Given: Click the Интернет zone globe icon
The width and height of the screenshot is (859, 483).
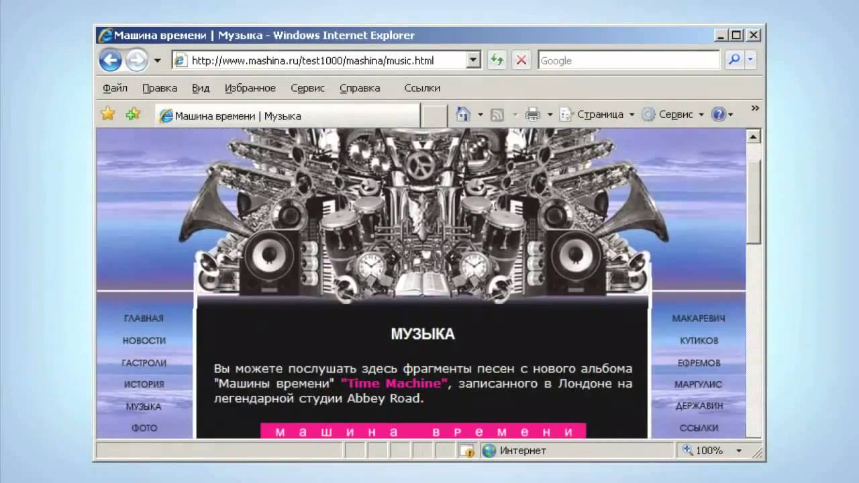Looking at the screenshot, I should (x=489, y=451).
